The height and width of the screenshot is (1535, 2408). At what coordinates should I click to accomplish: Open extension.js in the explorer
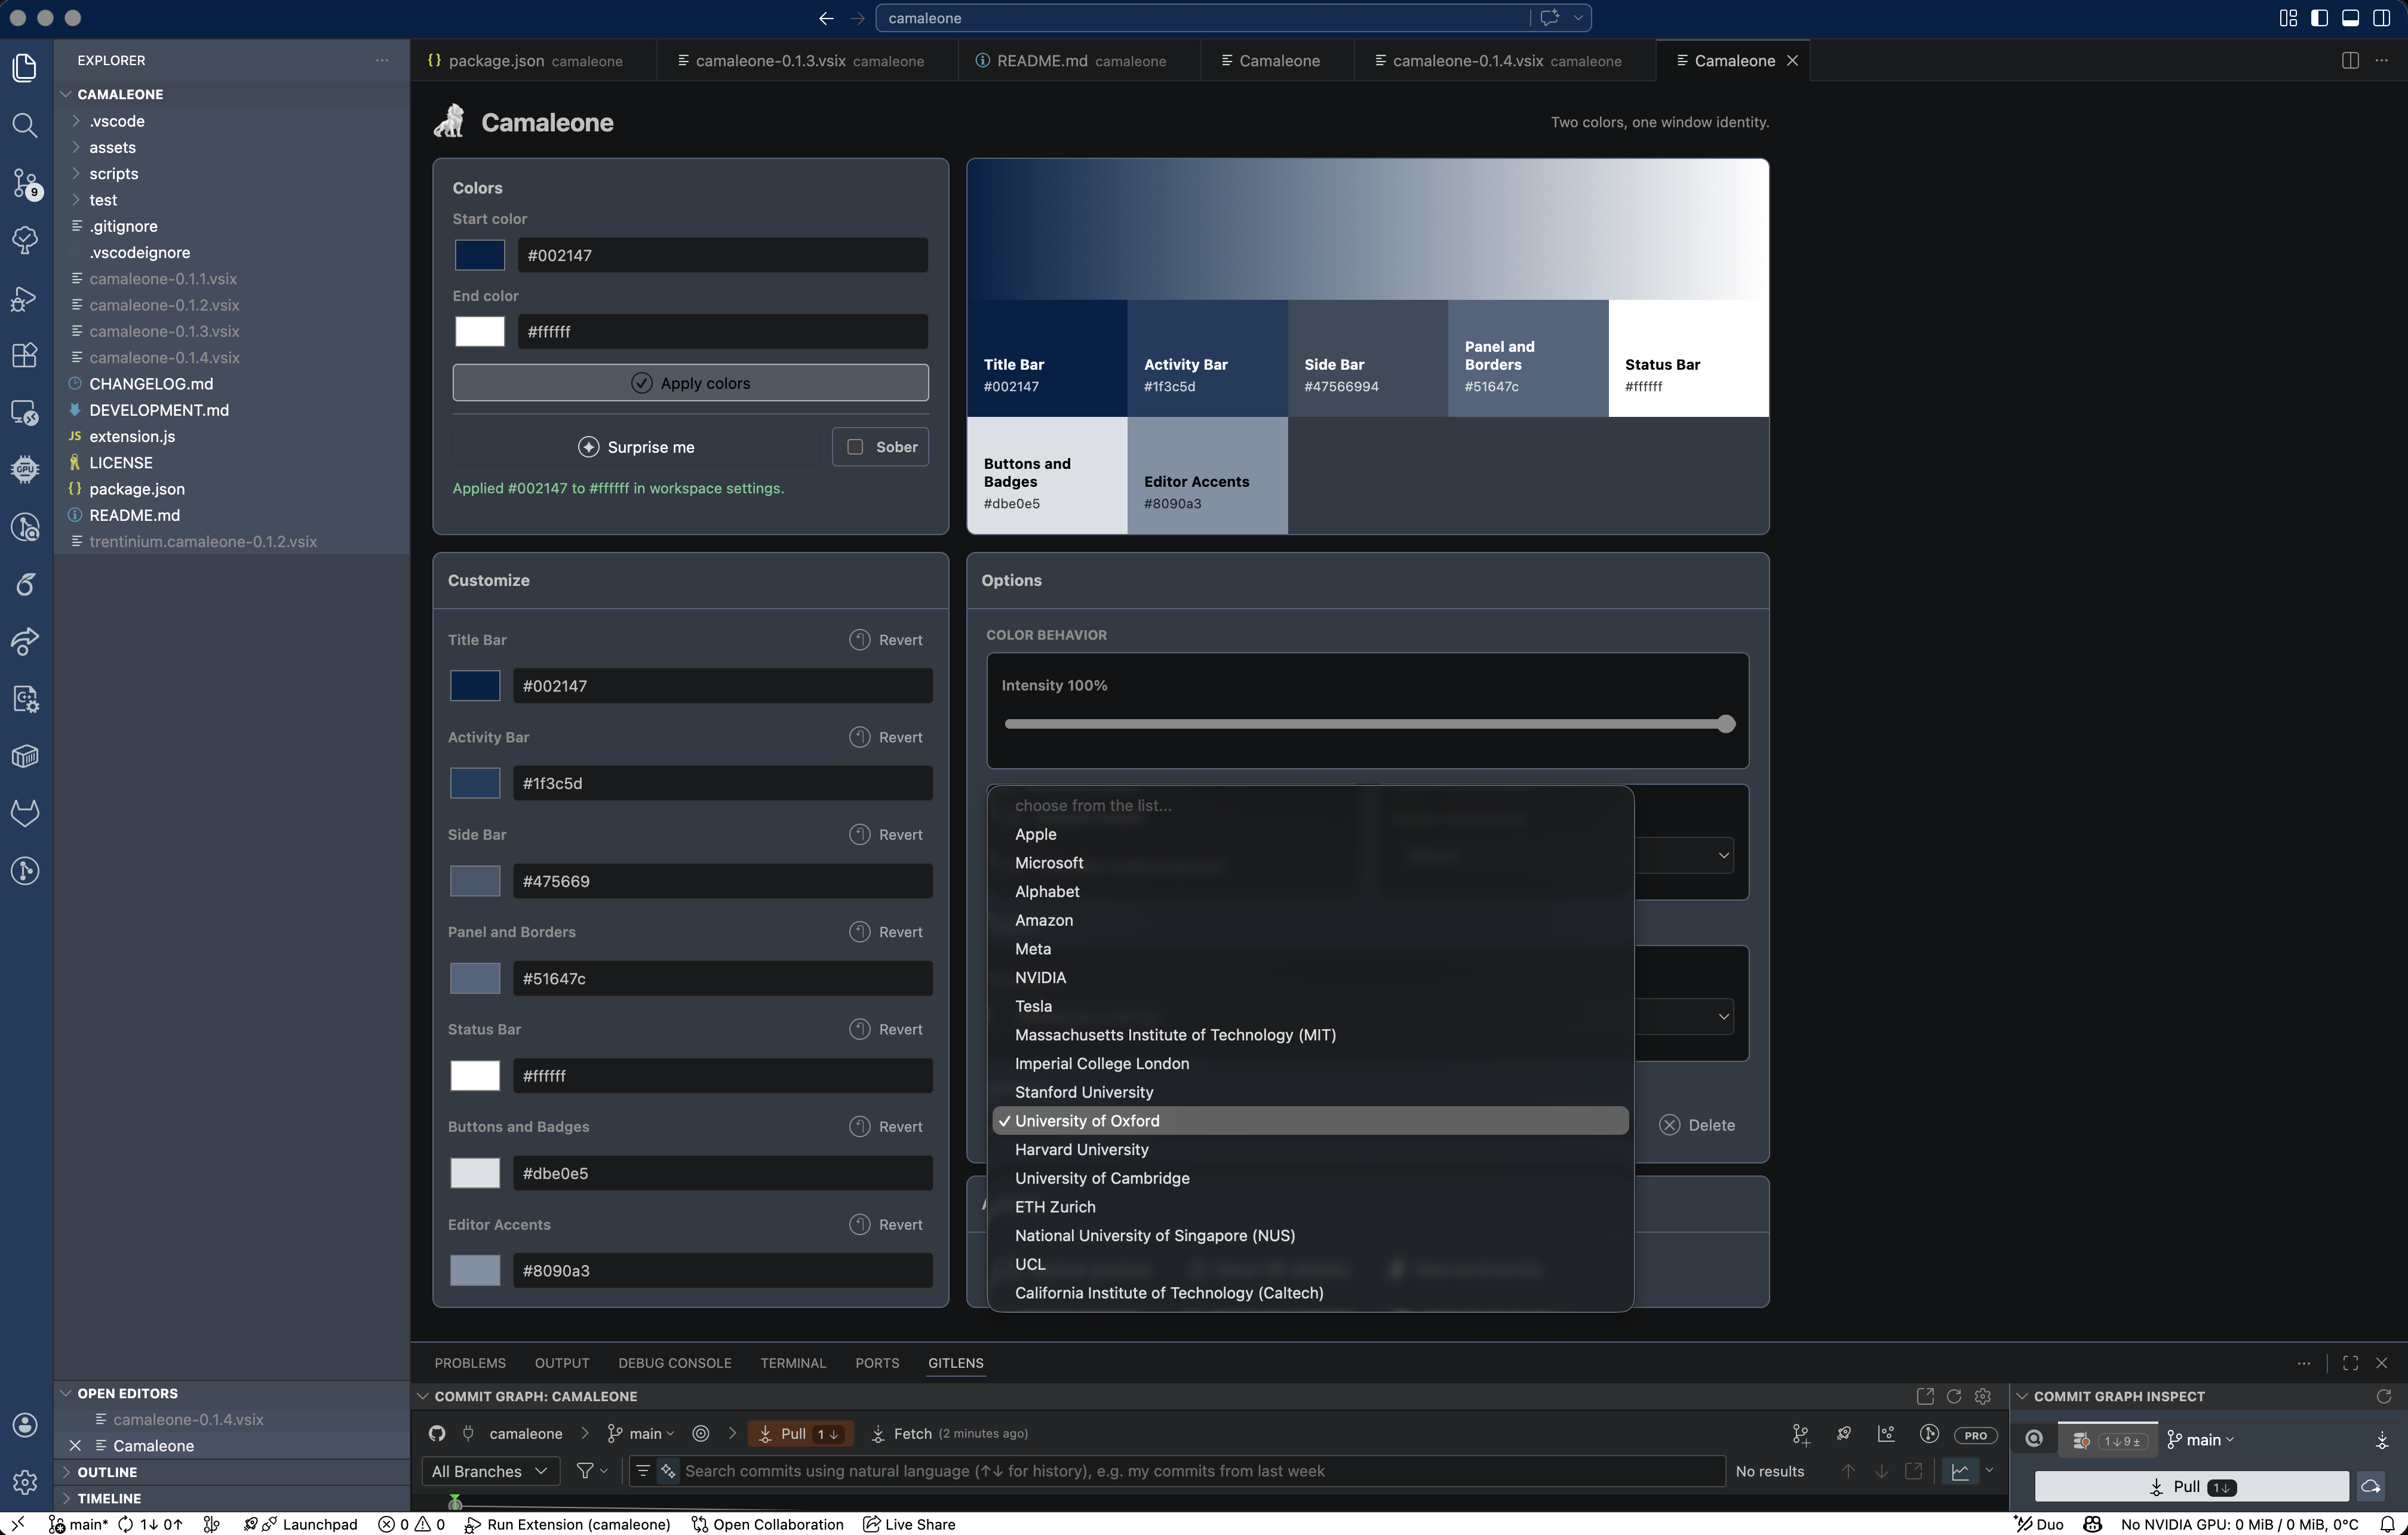pyautogui.click(x=132, y=436)
